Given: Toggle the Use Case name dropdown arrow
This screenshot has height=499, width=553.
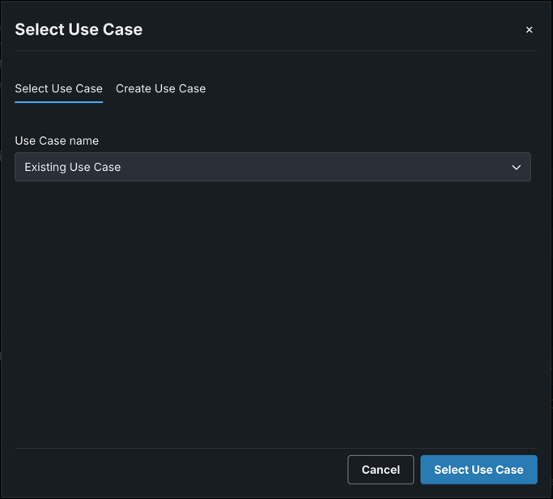Looking at the screenshot, I should (x=516, y=167).
